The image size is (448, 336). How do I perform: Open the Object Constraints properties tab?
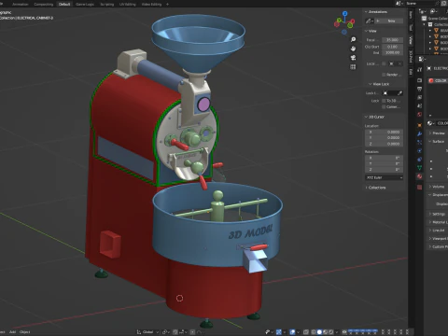(419, 160)
